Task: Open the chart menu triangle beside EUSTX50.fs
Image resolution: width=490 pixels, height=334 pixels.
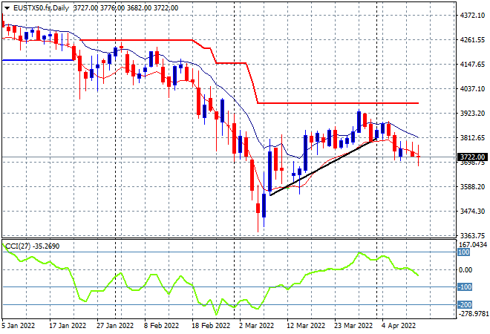Action: 7,8
